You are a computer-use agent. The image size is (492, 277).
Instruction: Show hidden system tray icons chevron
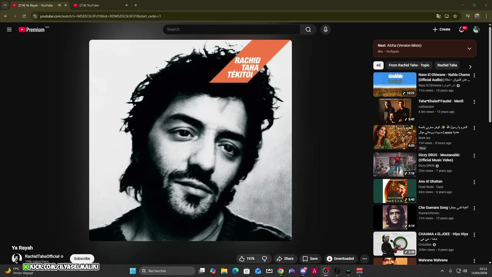[x=442, y=271]
